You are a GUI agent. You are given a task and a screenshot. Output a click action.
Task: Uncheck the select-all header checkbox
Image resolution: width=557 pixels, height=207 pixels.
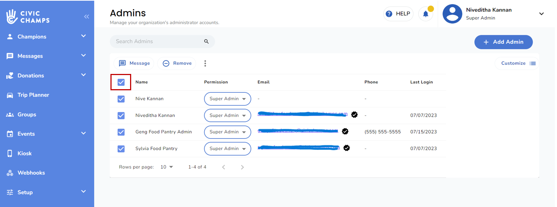coord(121,82)
